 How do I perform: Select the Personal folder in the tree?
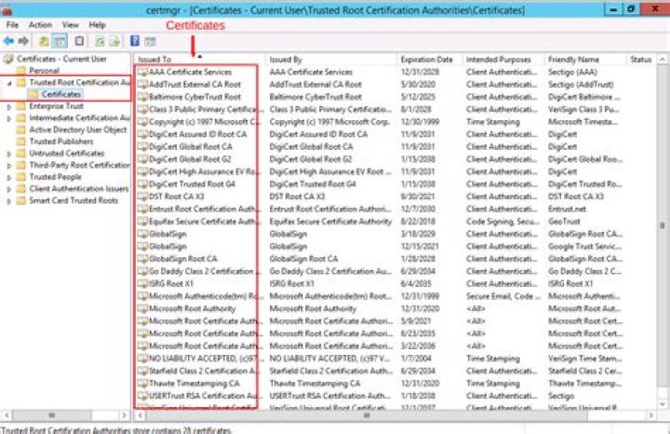point(44,71)
